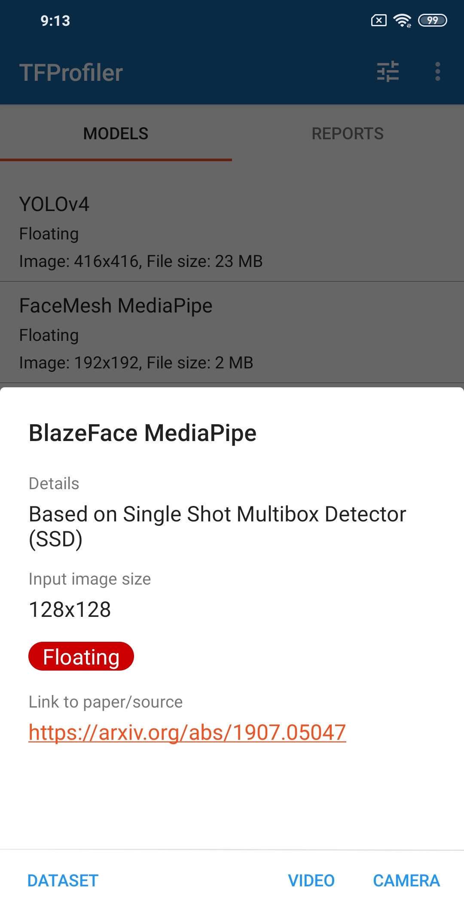464x910 pixels.
Task: Tap the 128x128 input image size value
Action: [x=70, y=610]
